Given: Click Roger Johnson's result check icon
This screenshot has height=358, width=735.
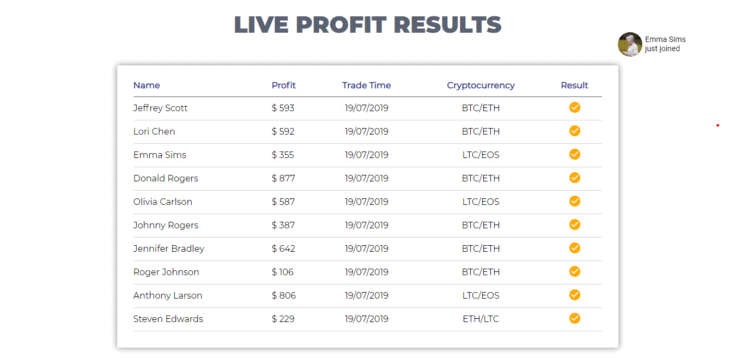Looking at the screenshot, I should (x=574, y=271).
